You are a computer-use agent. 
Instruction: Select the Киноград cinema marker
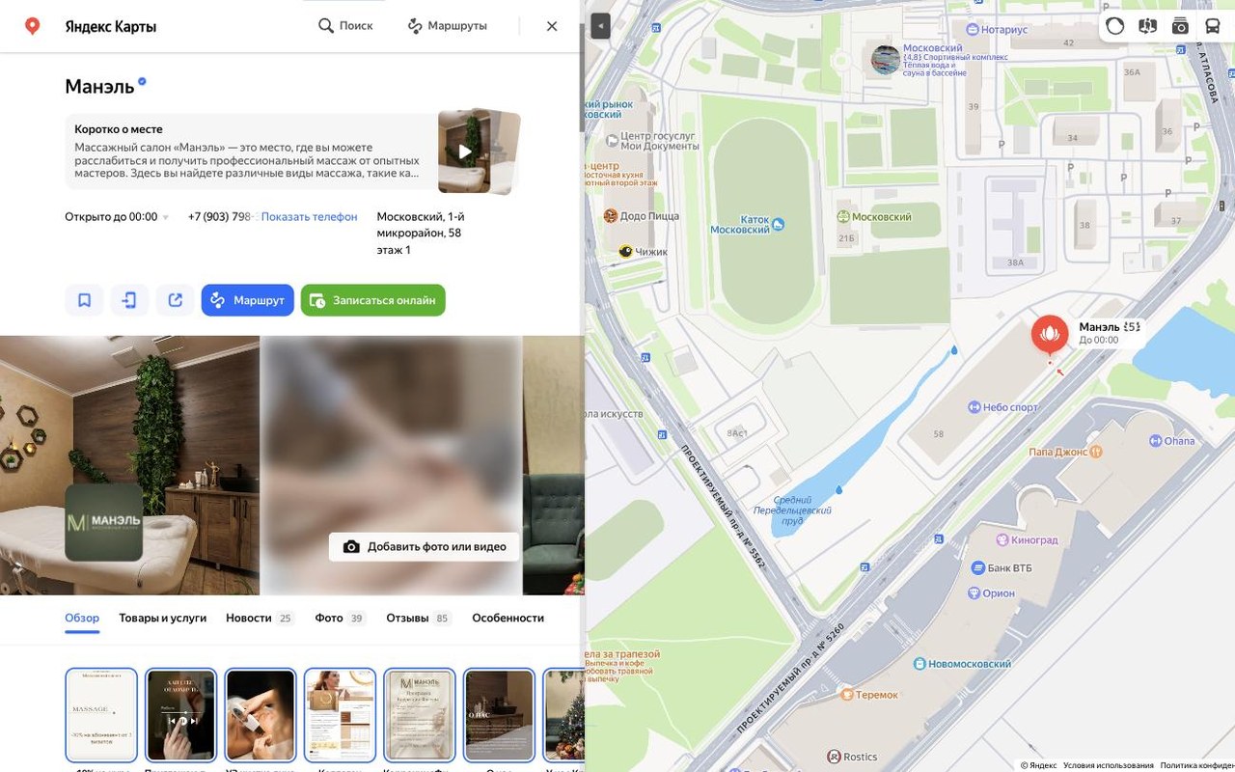tap(1027, 540)
